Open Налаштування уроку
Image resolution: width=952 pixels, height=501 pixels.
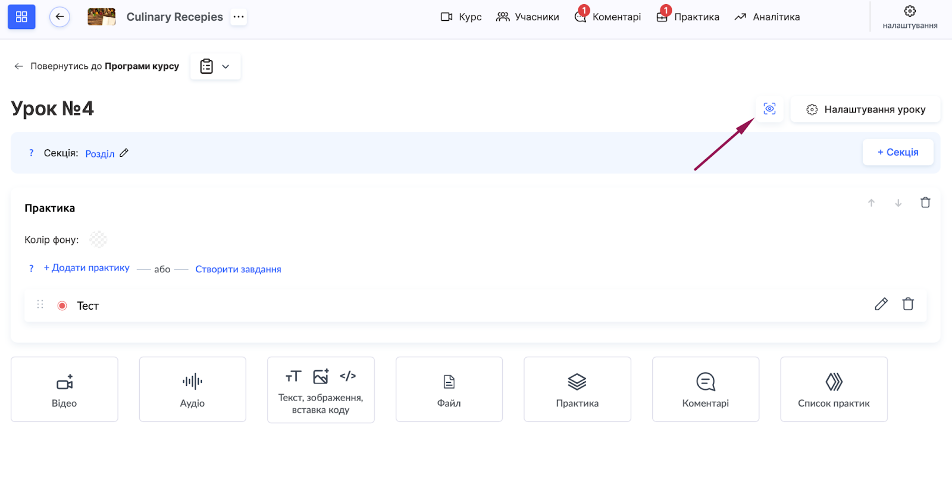[865, 109]
